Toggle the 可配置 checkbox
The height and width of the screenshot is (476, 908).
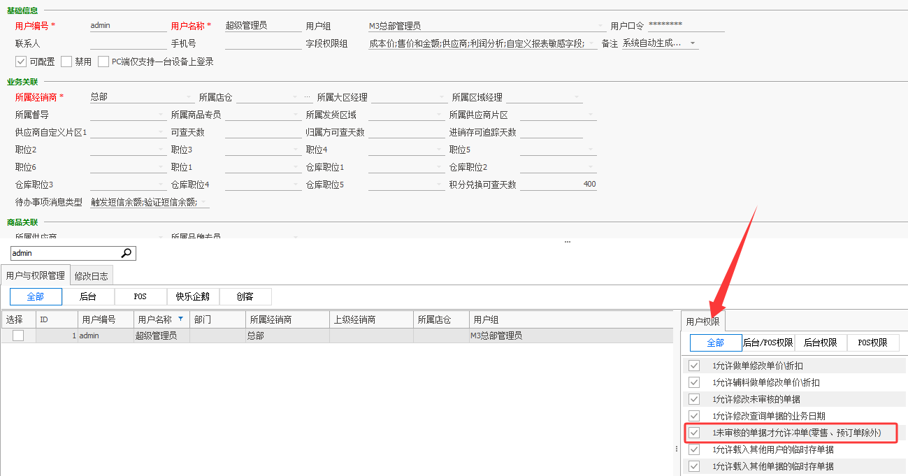click(20, 62)
